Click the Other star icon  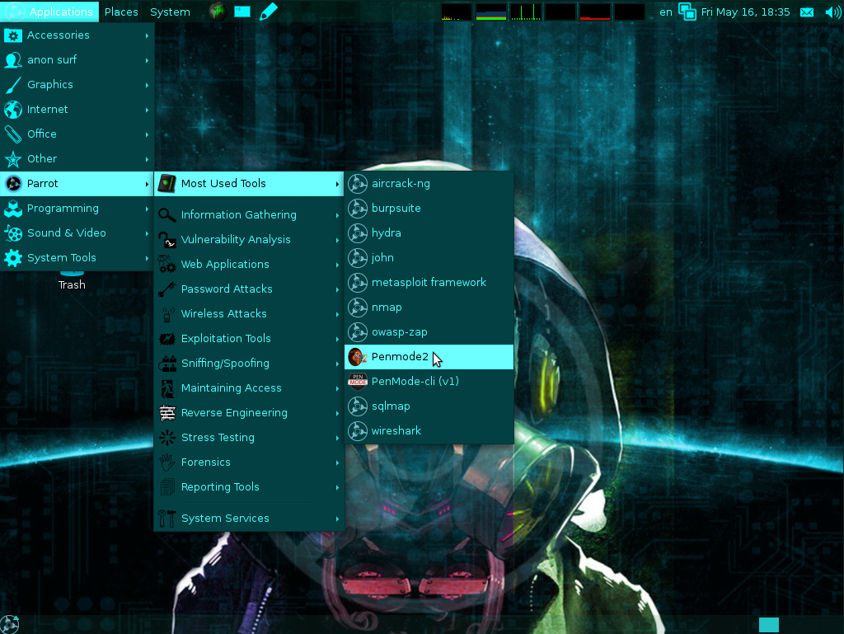point(13,159)
